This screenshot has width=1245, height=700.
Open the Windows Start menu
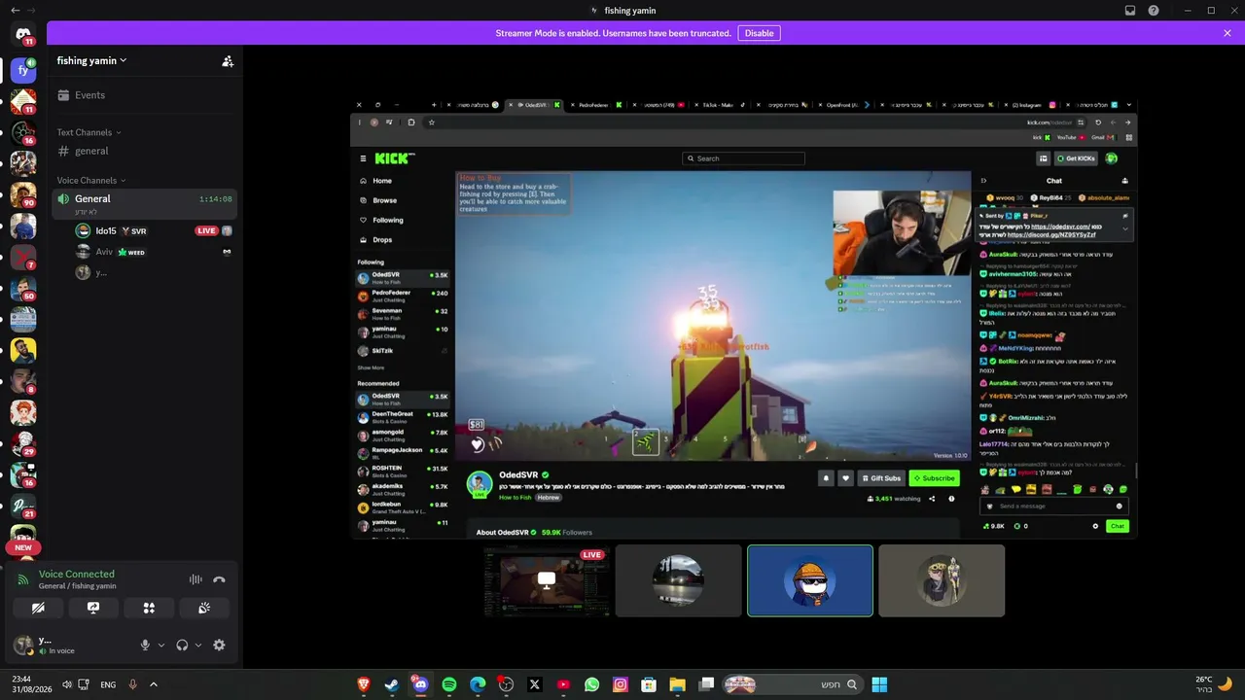(x=879, y=684)
